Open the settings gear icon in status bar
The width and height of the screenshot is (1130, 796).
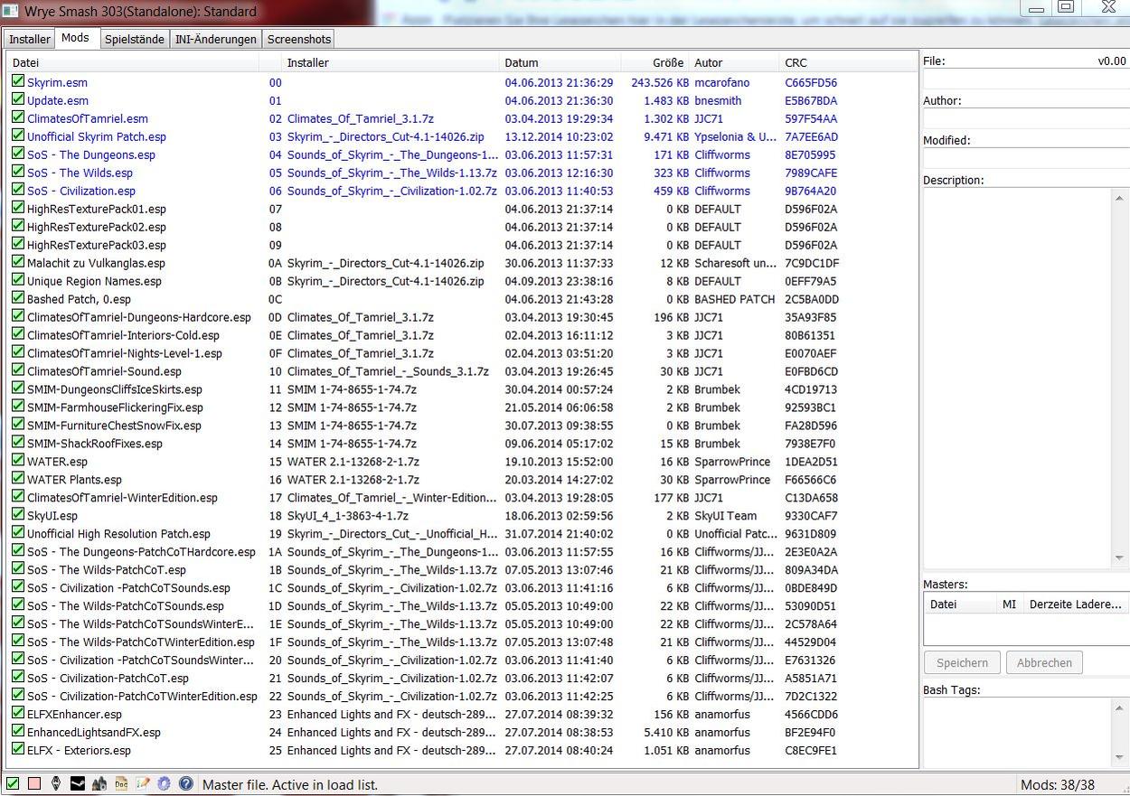[x=164, y=784]
